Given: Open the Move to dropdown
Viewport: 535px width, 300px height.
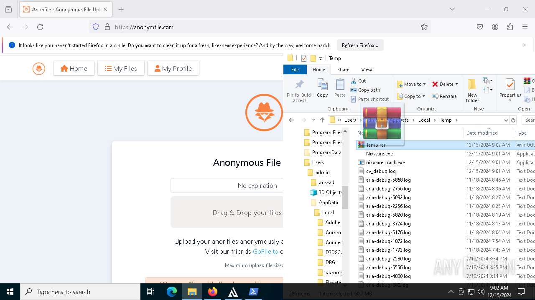Looking at the screenshot, I should coord(411,84).
